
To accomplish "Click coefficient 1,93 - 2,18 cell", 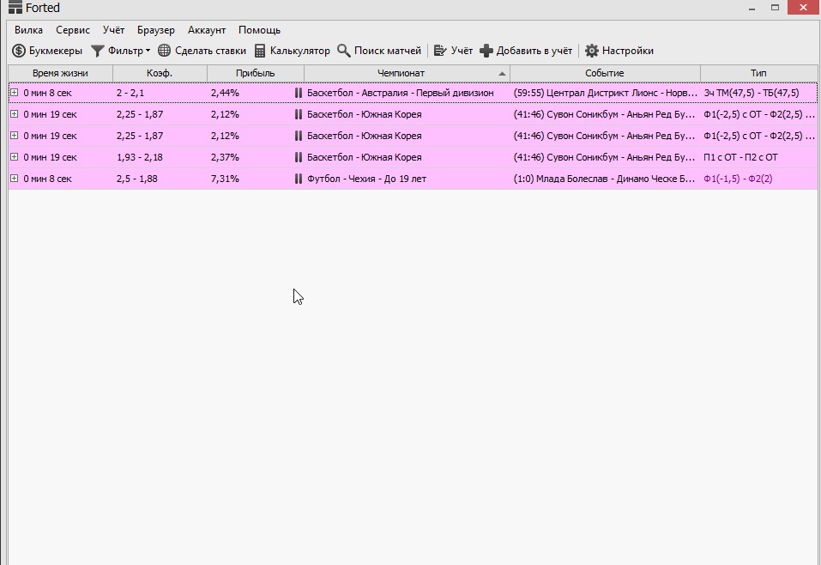I will (x=140, y=157).
